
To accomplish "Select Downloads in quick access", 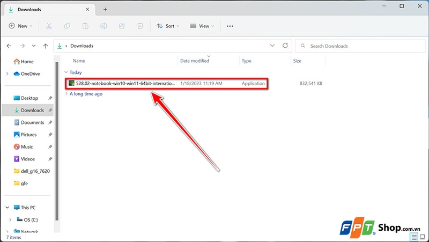I will pos(29,110).
